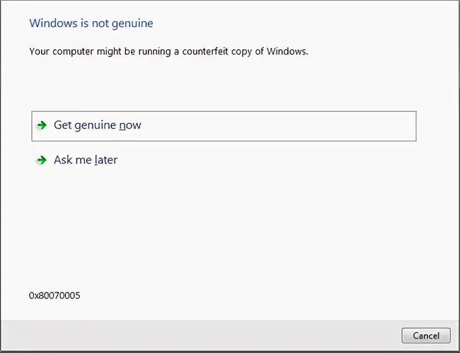Click empty space inside the Get genuine now box
460x353 pixels.
pyautogui.click(x=279, y=126)
